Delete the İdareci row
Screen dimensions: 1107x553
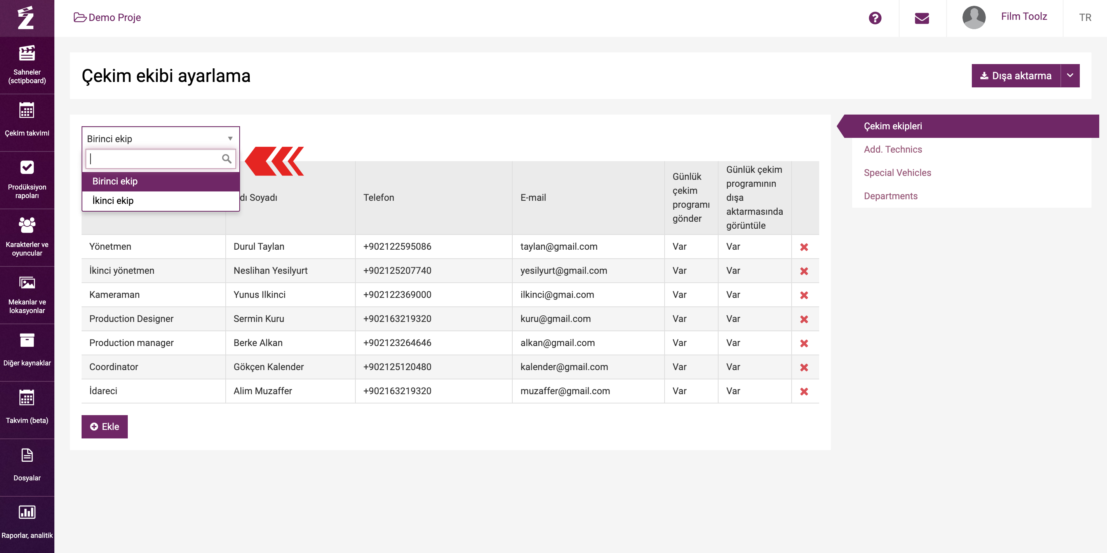[x=804, y=391]
